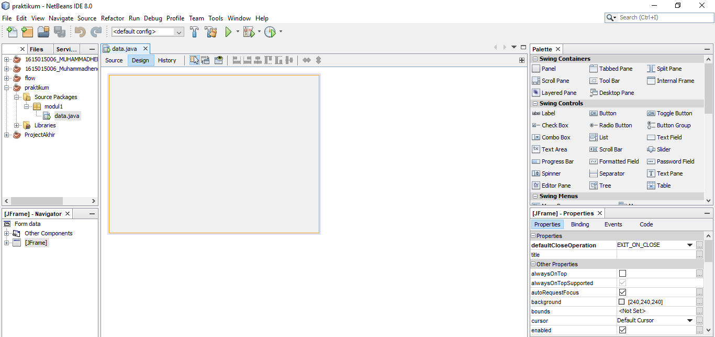This screenshot has height=337, width=715.
Task: Click the Profile Project clock icon
Action: click(x=270, y=31)
